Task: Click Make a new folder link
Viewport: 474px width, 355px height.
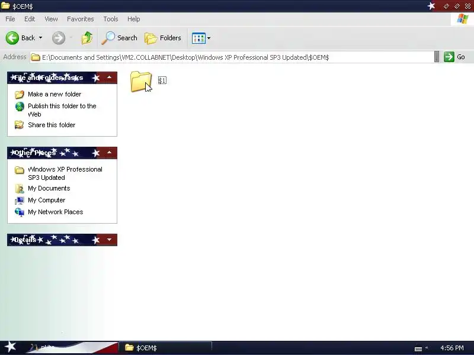Action: tap(55, 94)
